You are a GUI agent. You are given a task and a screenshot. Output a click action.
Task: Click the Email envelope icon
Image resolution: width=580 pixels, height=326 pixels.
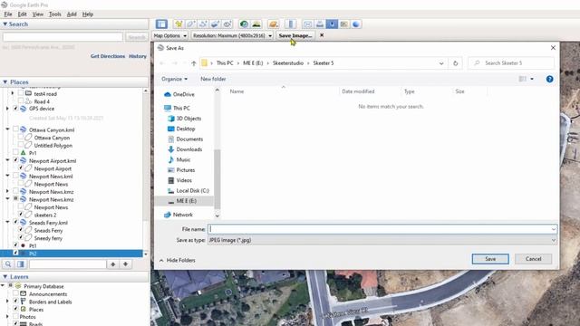307,24
